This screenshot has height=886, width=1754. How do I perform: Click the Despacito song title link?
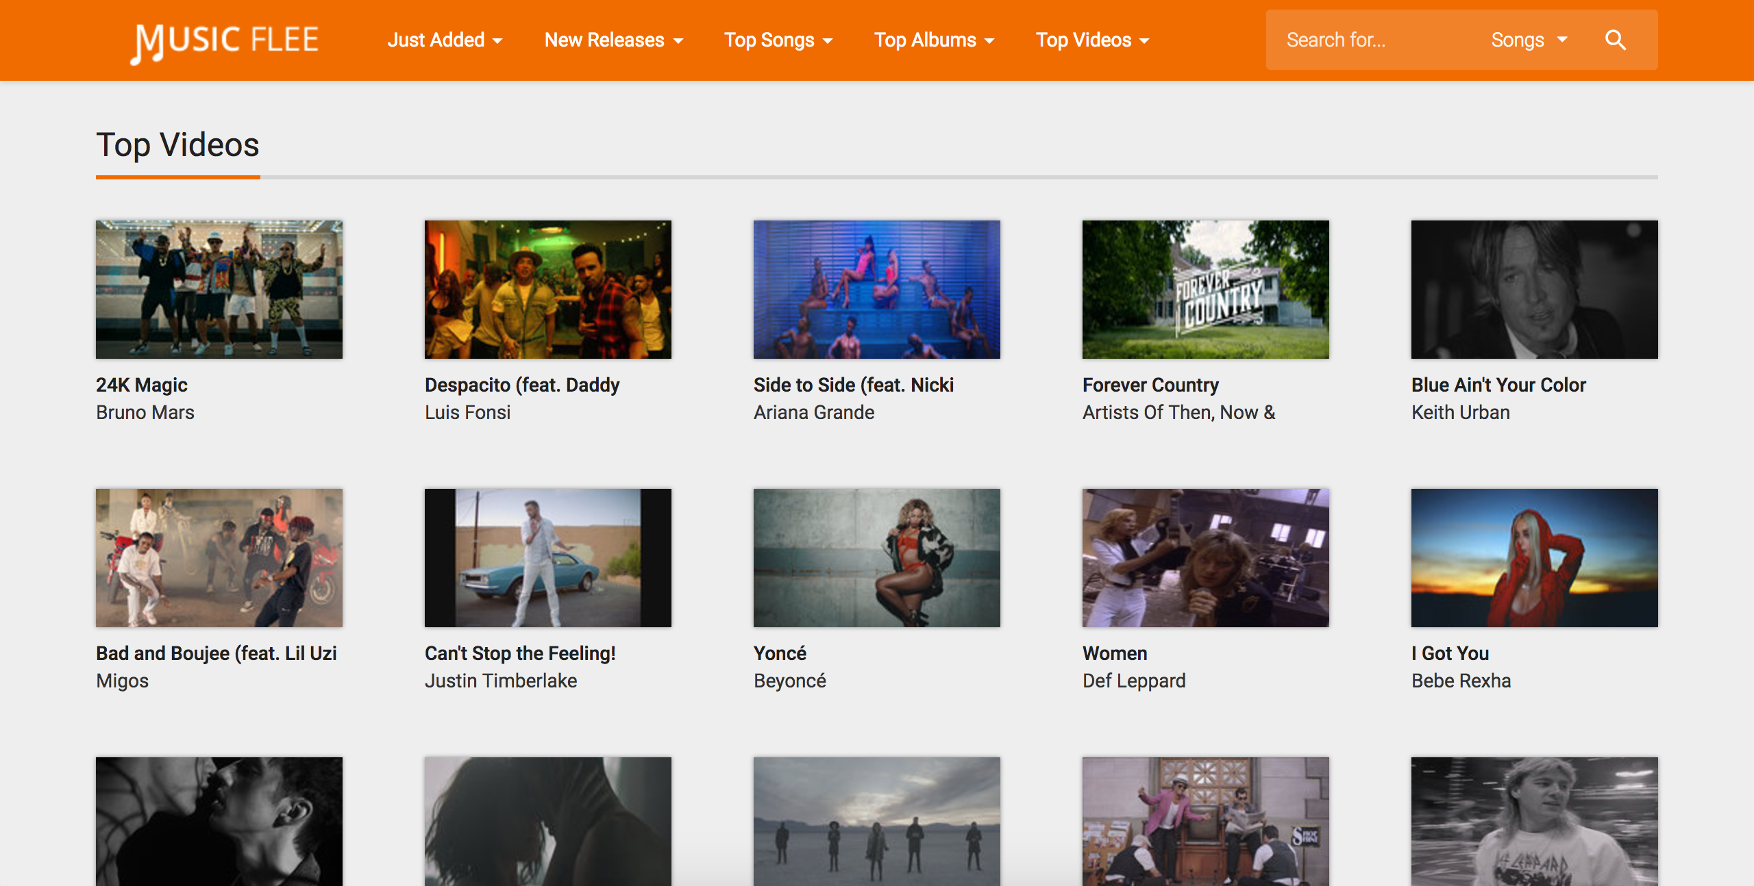click(521, 384)
